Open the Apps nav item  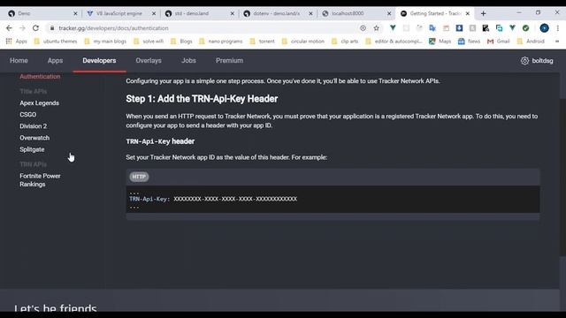click(55, 61)
